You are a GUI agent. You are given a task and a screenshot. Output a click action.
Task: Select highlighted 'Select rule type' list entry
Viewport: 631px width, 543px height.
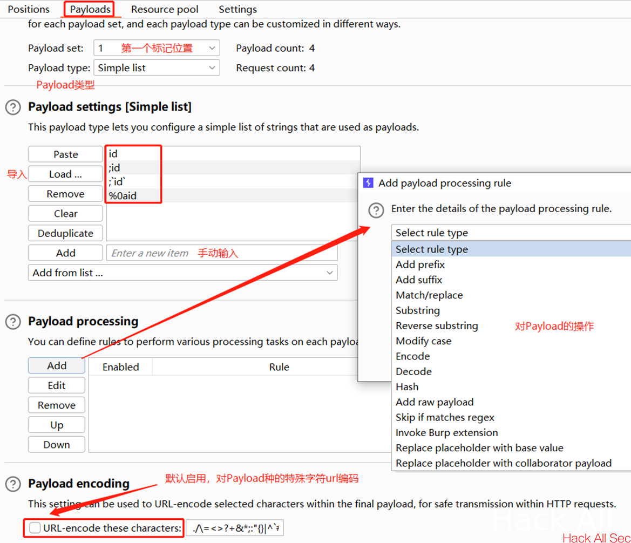tap(511, 249)
